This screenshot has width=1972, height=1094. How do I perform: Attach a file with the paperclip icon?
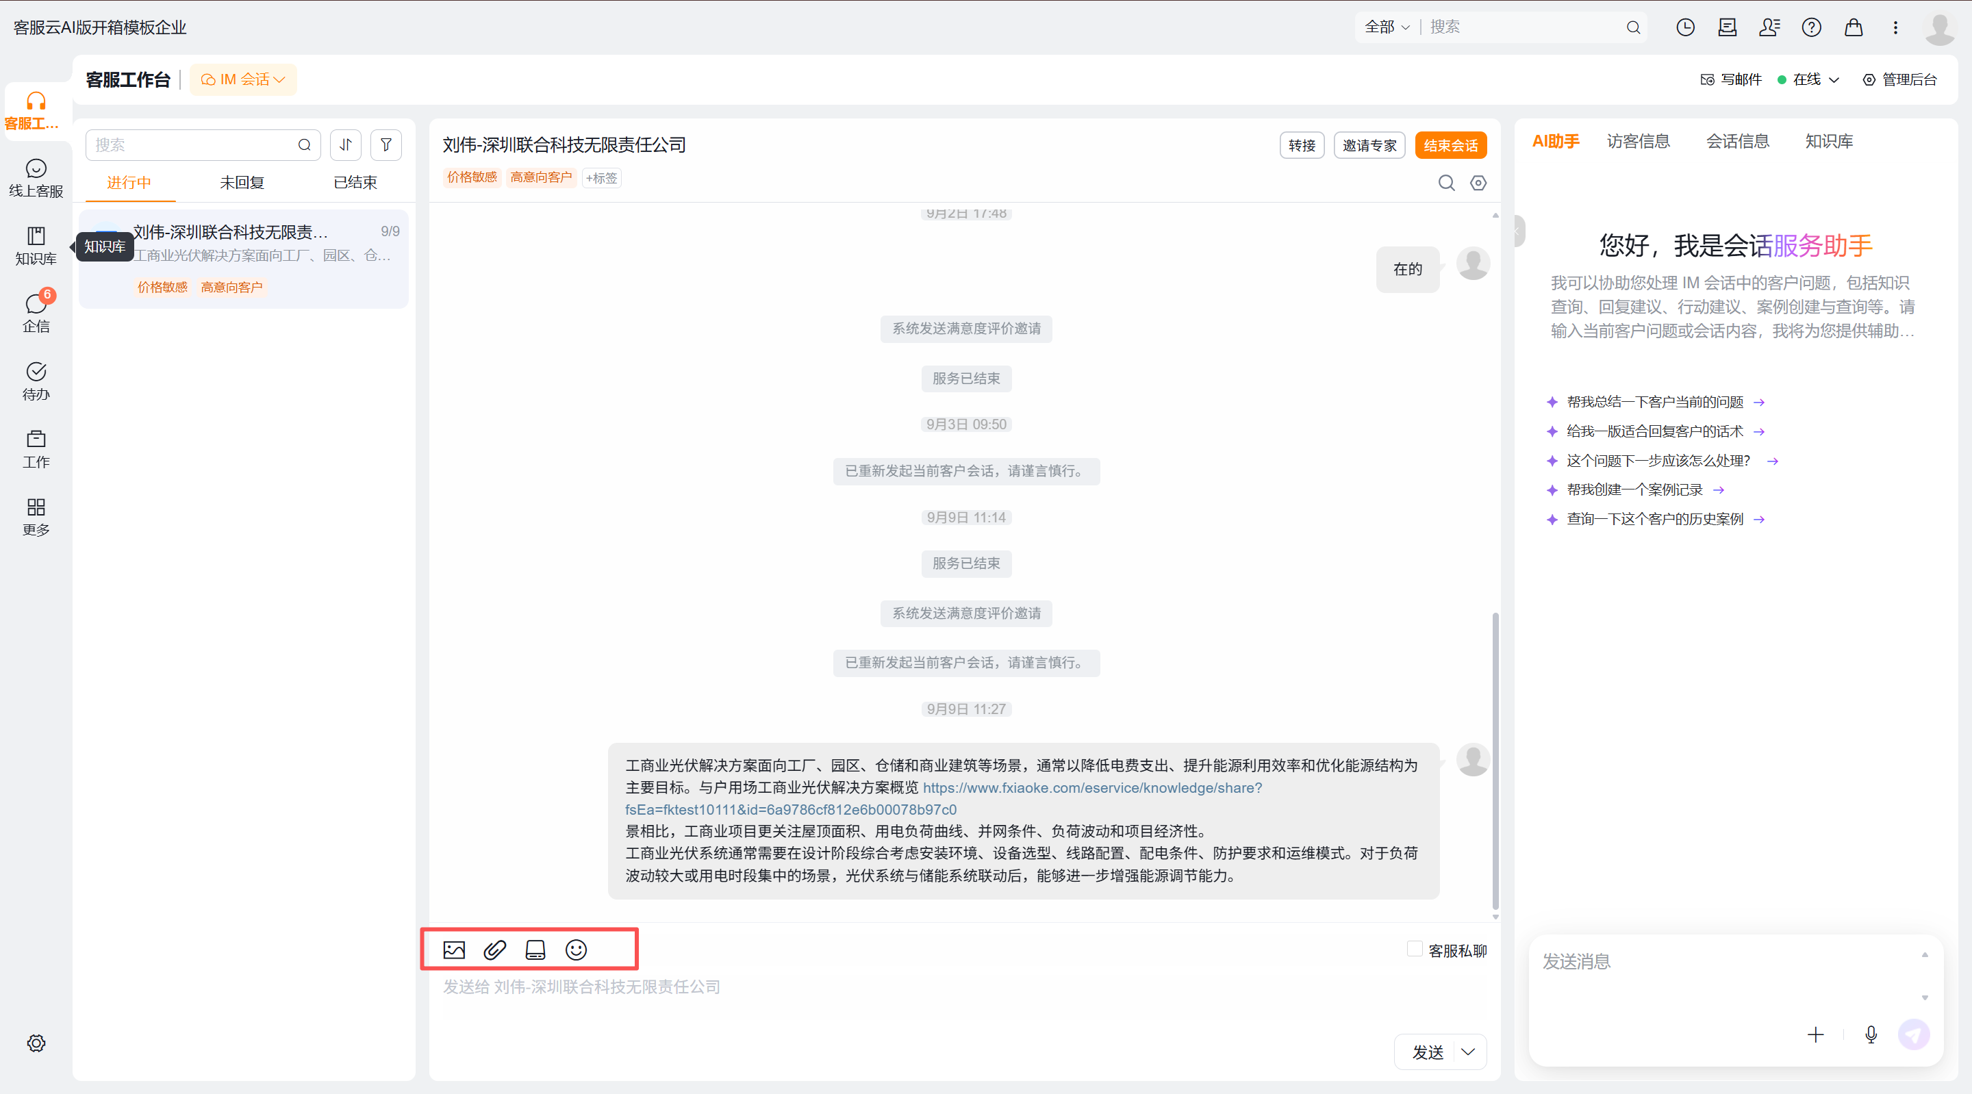[x=494, y=950]
